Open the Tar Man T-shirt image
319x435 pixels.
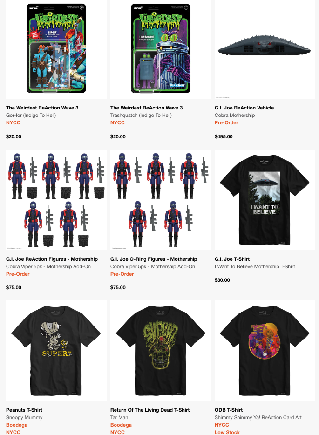(x=161, y=351)
